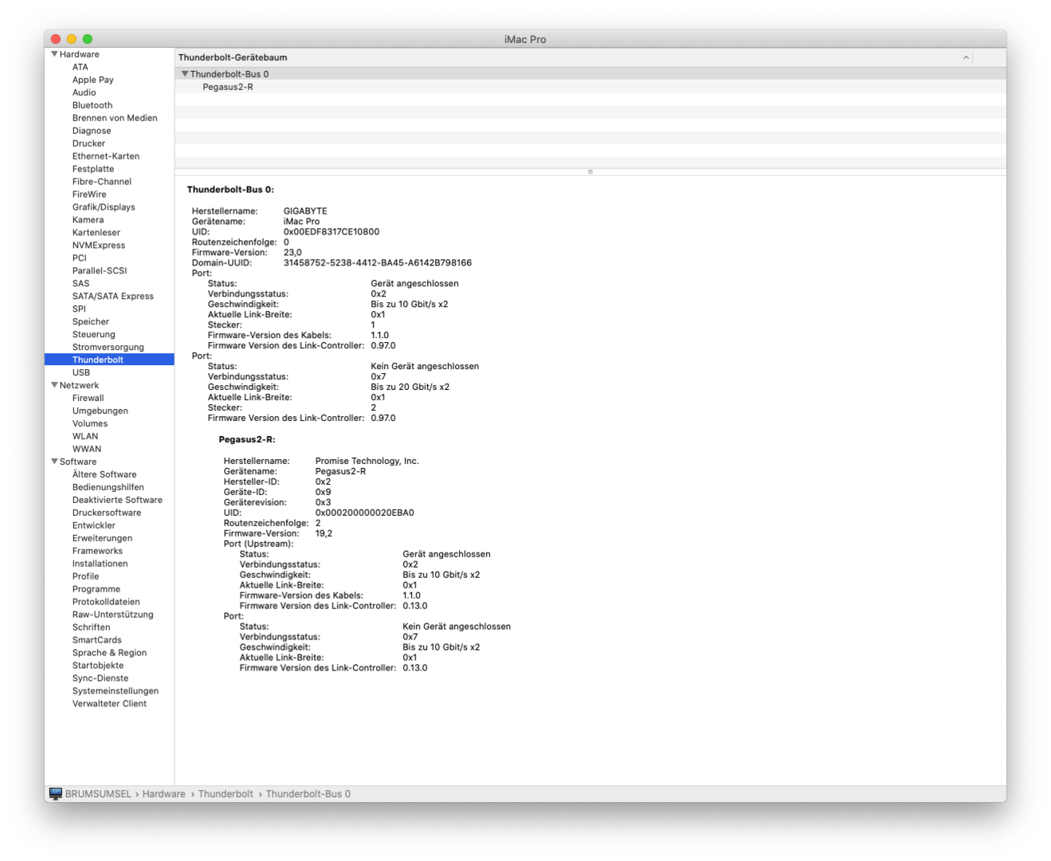1051x861 pixels.
Task: Open WLAN information
Action: click(85, 436)
